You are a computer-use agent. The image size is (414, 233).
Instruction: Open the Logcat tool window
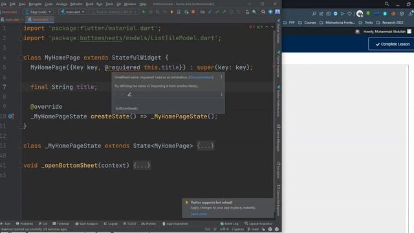pyautogui.click(x=111, y=224)
